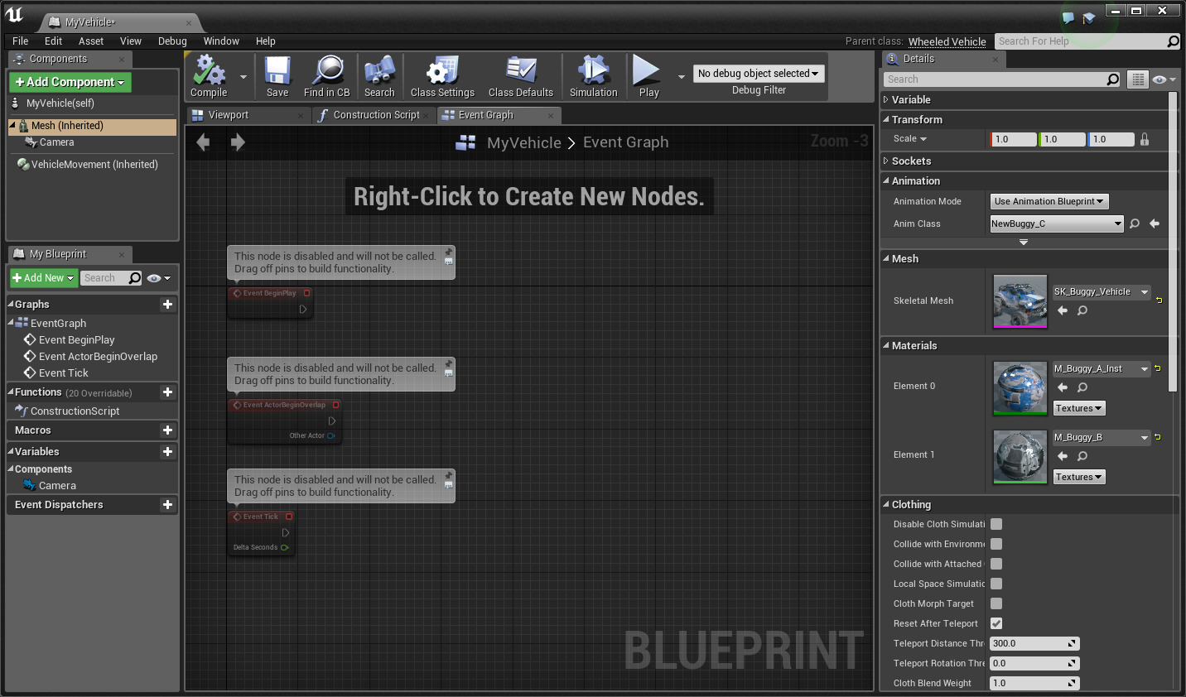1186x697 pixels.
Task: Start Simulation from the toolbar
Action: [x=593, y=71]
